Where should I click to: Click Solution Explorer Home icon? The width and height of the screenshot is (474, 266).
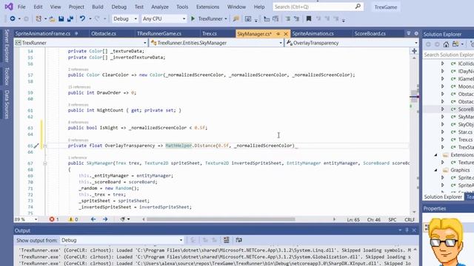click(x=446, y=44)
